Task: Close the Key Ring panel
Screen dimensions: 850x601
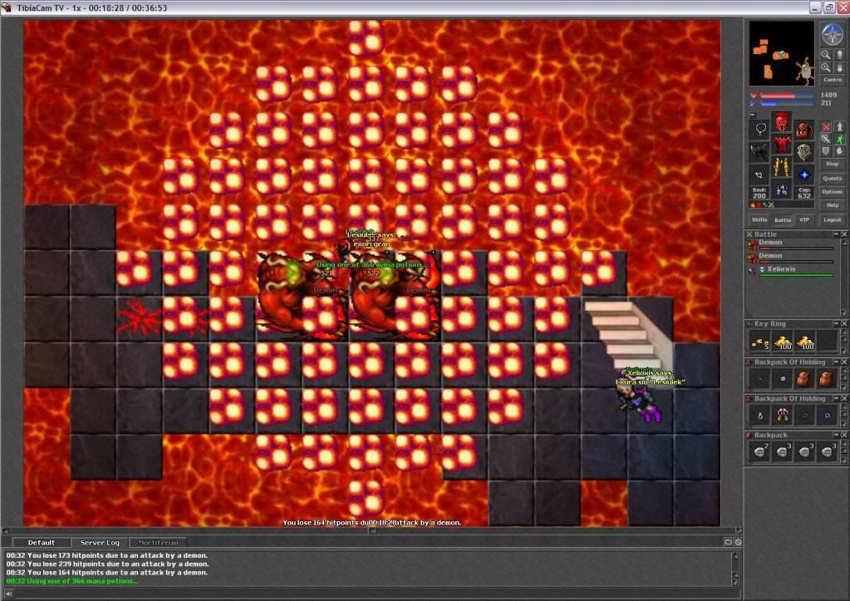Action: pos(844,323)
